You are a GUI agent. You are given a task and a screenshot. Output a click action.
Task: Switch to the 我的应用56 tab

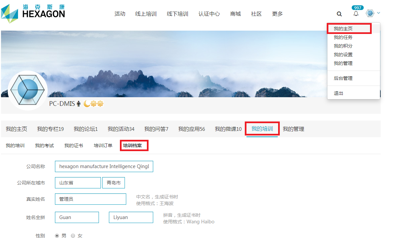192,129
